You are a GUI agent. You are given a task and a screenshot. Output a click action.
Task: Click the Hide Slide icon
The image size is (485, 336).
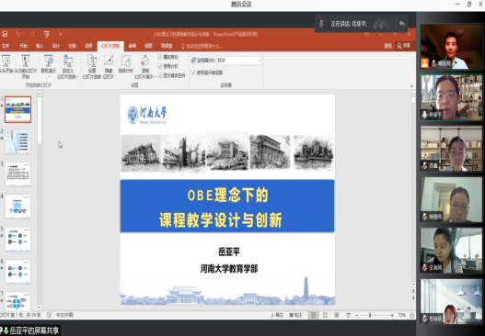pos(109,67)
